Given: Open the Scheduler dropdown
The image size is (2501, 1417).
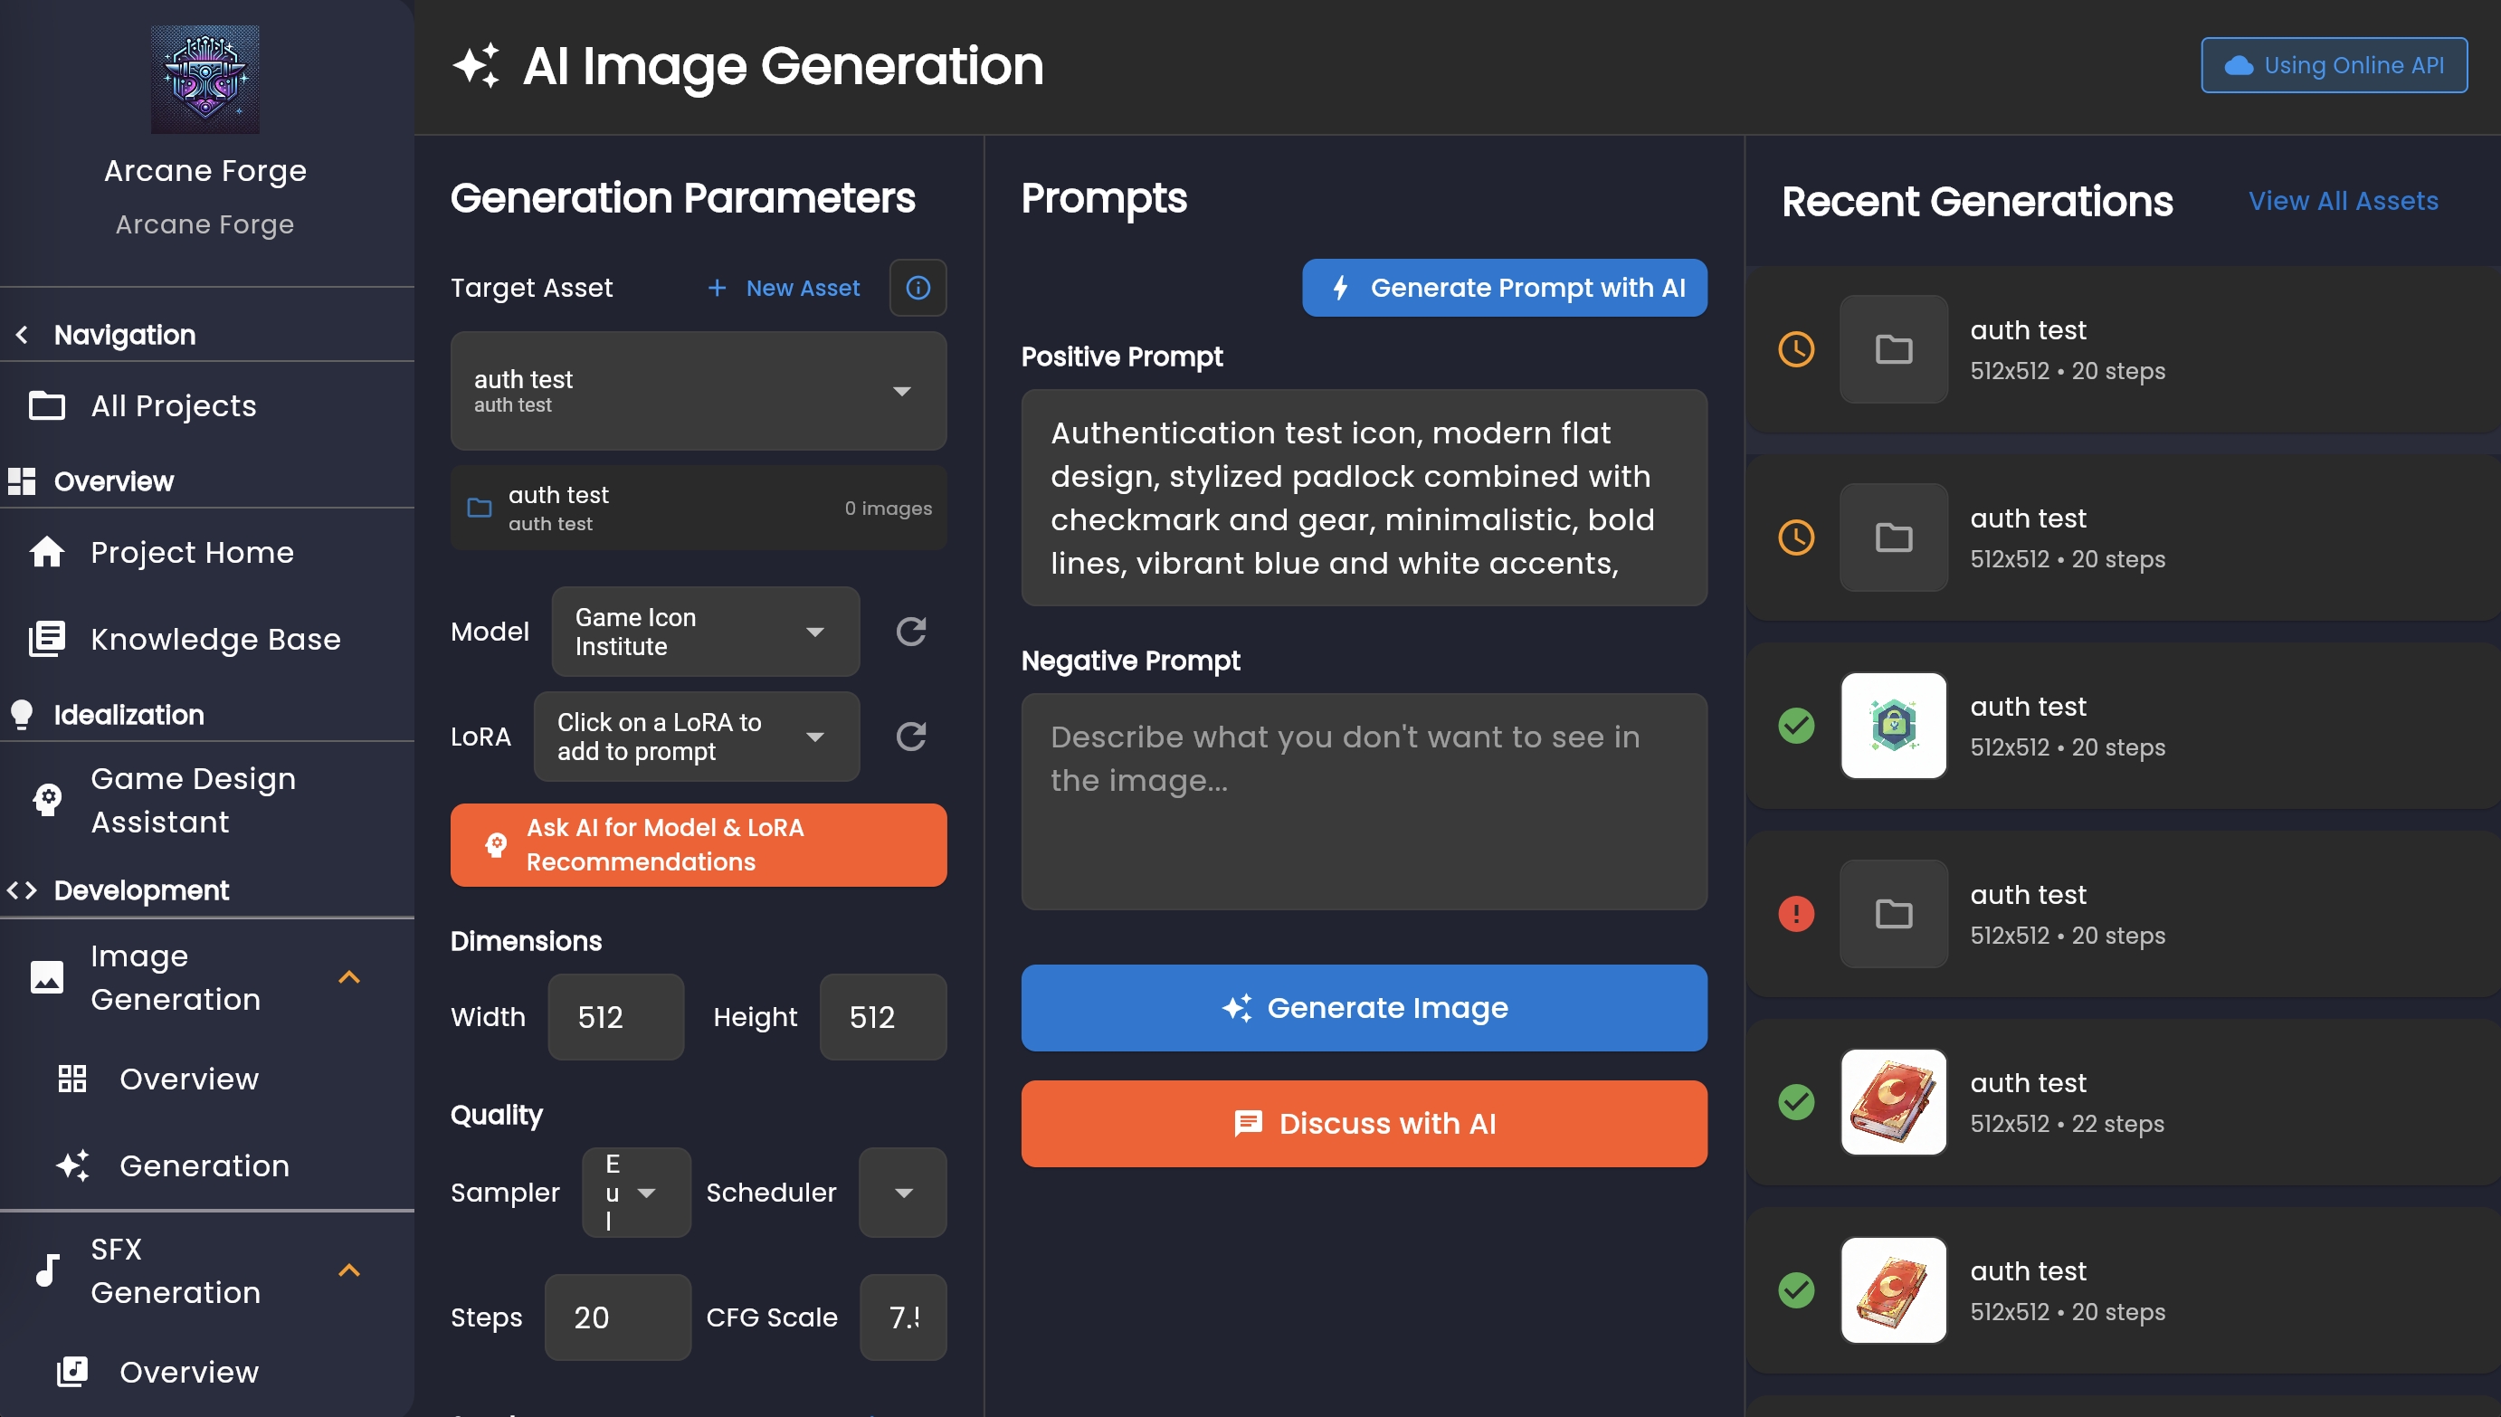Looking at the screenshot, I should 902,1193.
